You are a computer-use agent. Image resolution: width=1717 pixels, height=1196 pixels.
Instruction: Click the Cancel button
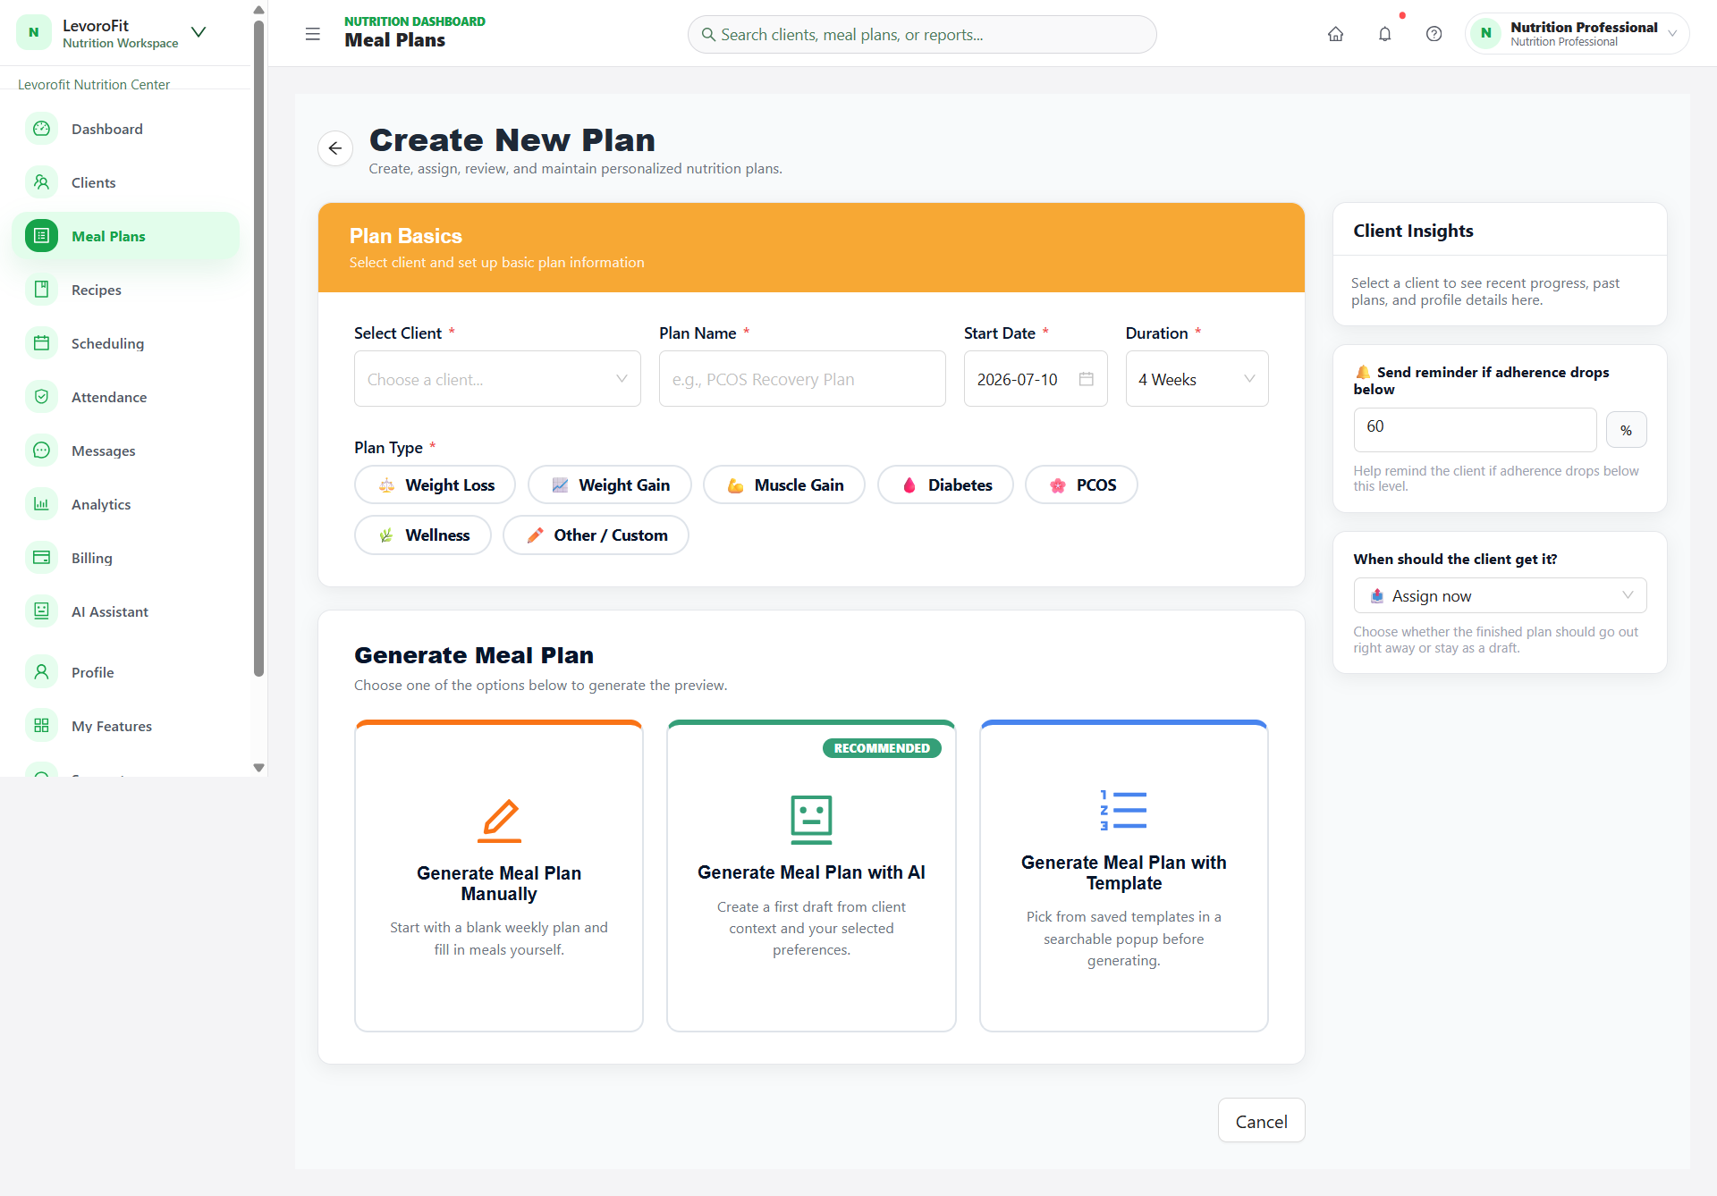1261,1121
